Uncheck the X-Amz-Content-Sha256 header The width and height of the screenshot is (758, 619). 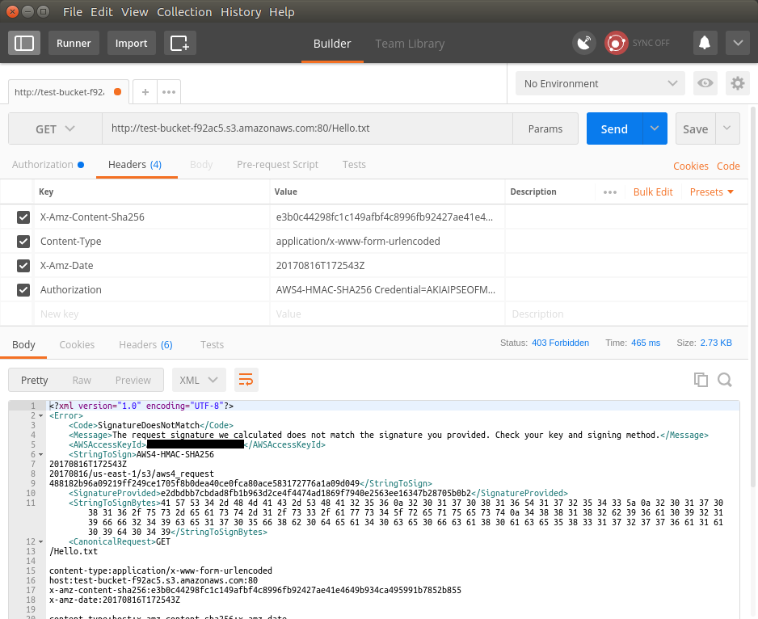[23, 217]
